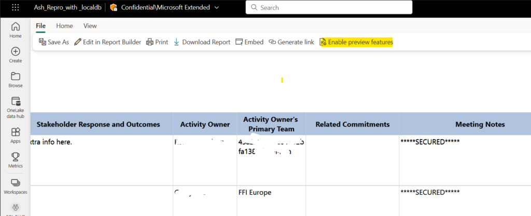Open the app launcher waffle icon
Image resolution: width=531 pixels, height=216 pixels.
[x=16, y=7]
